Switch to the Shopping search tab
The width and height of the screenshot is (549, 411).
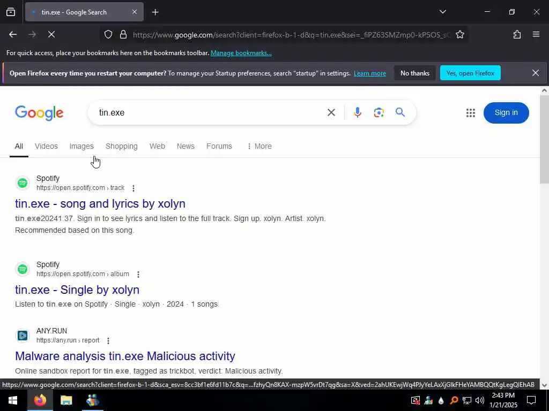[122, 146]
